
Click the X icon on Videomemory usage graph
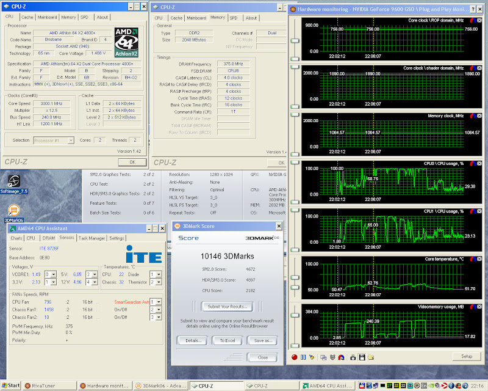(479, 307)
